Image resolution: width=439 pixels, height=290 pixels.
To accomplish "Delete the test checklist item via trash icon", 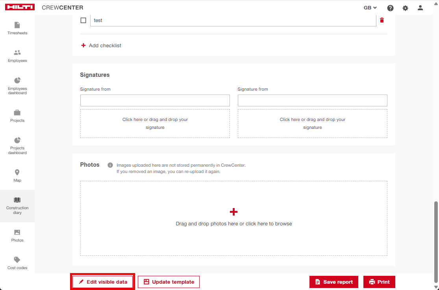I will point(382,20).
